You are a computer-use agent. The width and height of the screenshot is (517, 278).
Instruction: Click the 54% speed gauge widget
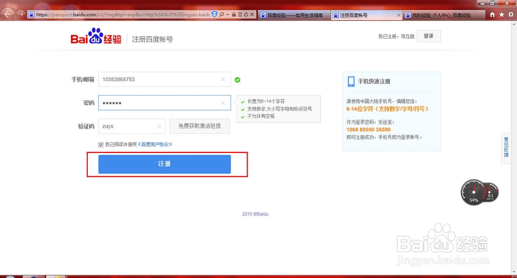[x=474, y=192]
